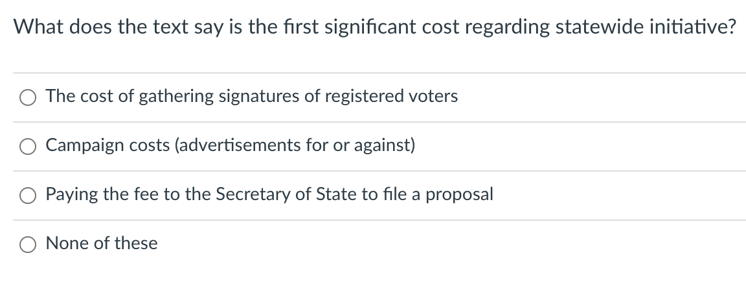Click the words 'Campaign costs' in the second option
This screenshot has height=284, width=746.
click(x=107, y=145)
